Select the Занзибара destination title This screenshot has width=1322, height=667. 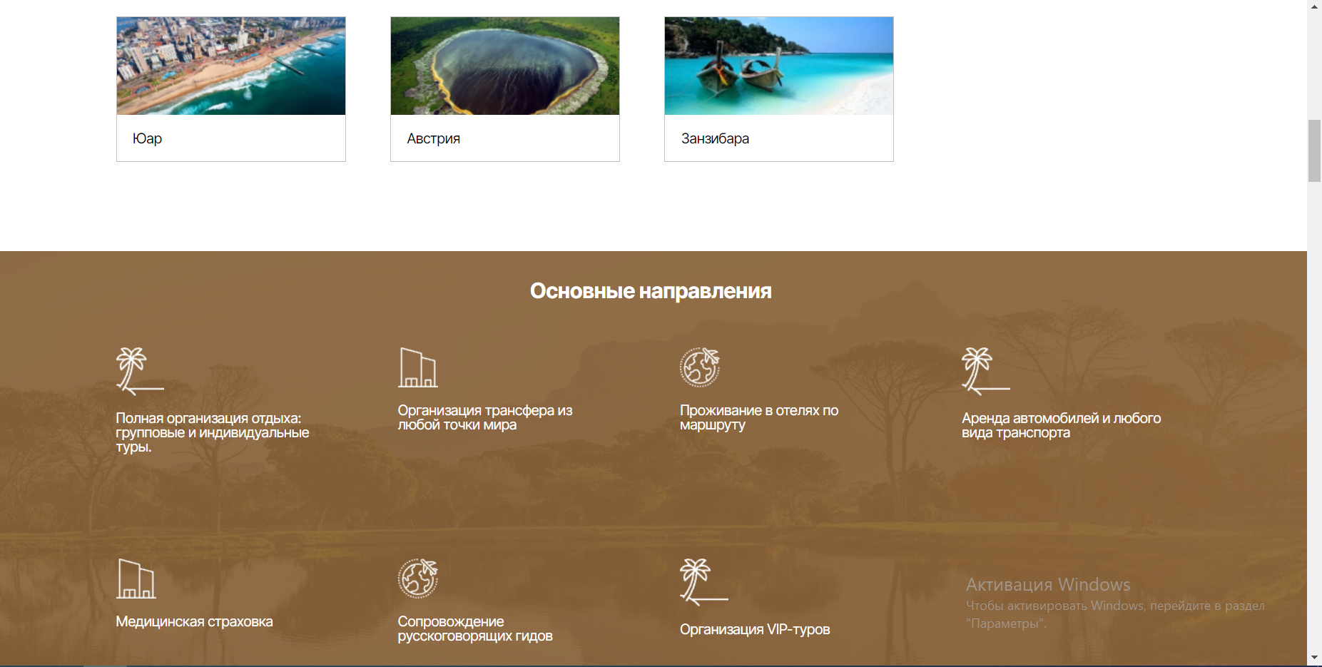[x=715, y=138]
